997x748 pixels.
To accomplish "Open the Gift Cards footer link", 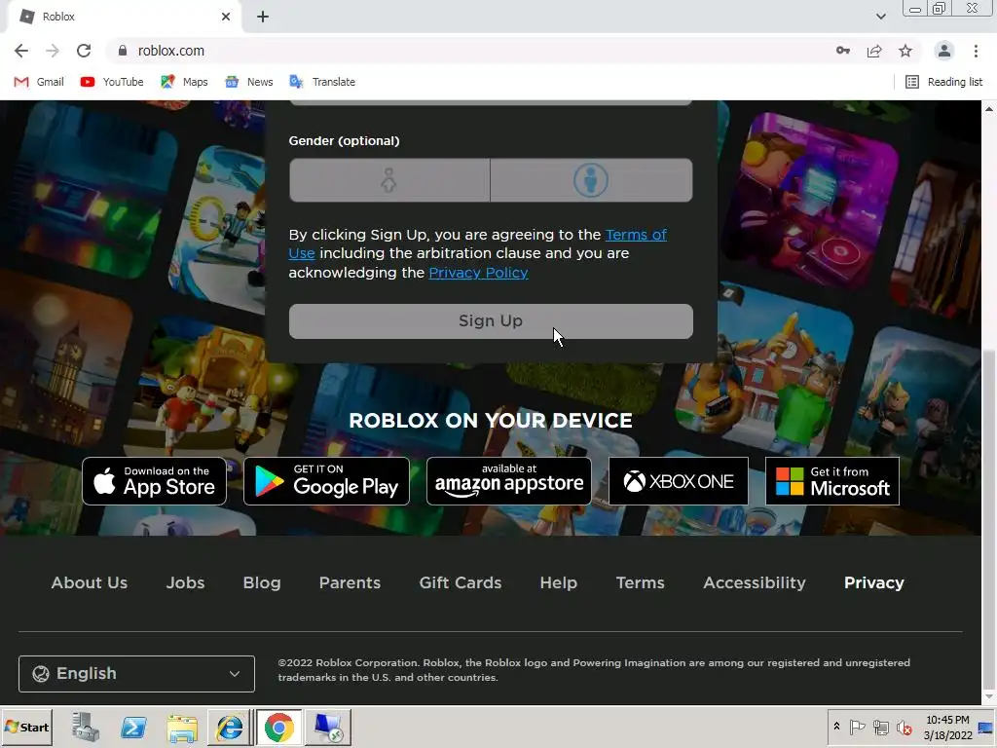I will pos(461,582).
